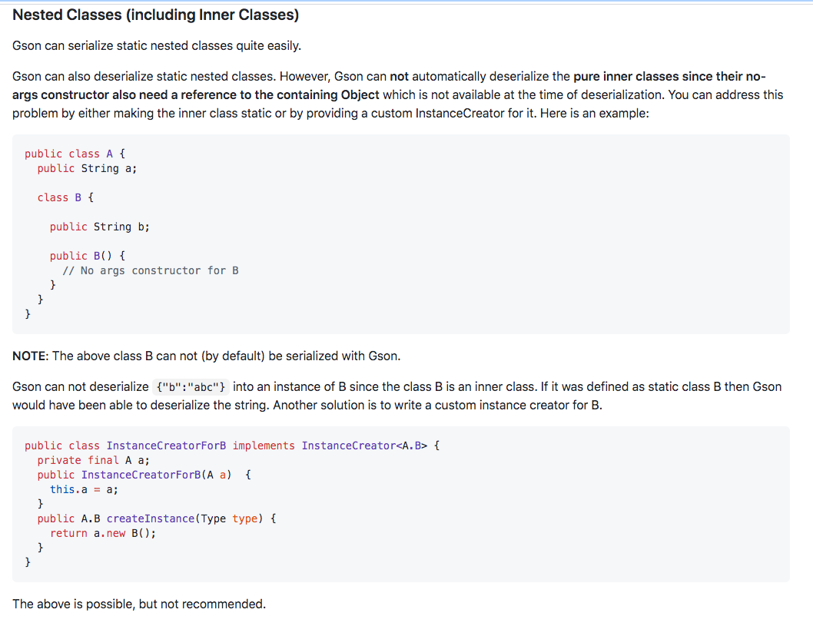Click the text "would have been able to deserialize the string"
813x626 pixels.
click(140, 406)
